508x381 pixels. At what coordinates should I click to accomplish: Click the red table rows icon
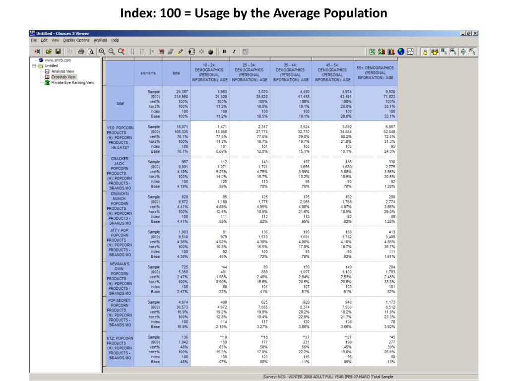[x=161, y=52]
